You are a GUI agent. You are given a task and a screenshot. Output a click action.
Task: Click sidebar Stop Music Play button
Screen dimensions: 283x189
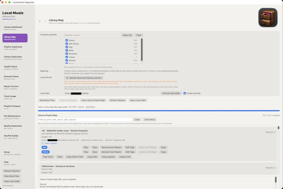pyautogui.click(x=12, y=176)
